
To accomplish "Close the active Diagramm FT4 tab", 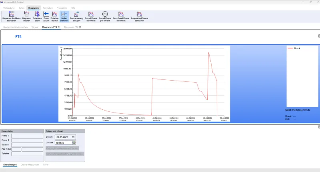I will tap(59, 27).
